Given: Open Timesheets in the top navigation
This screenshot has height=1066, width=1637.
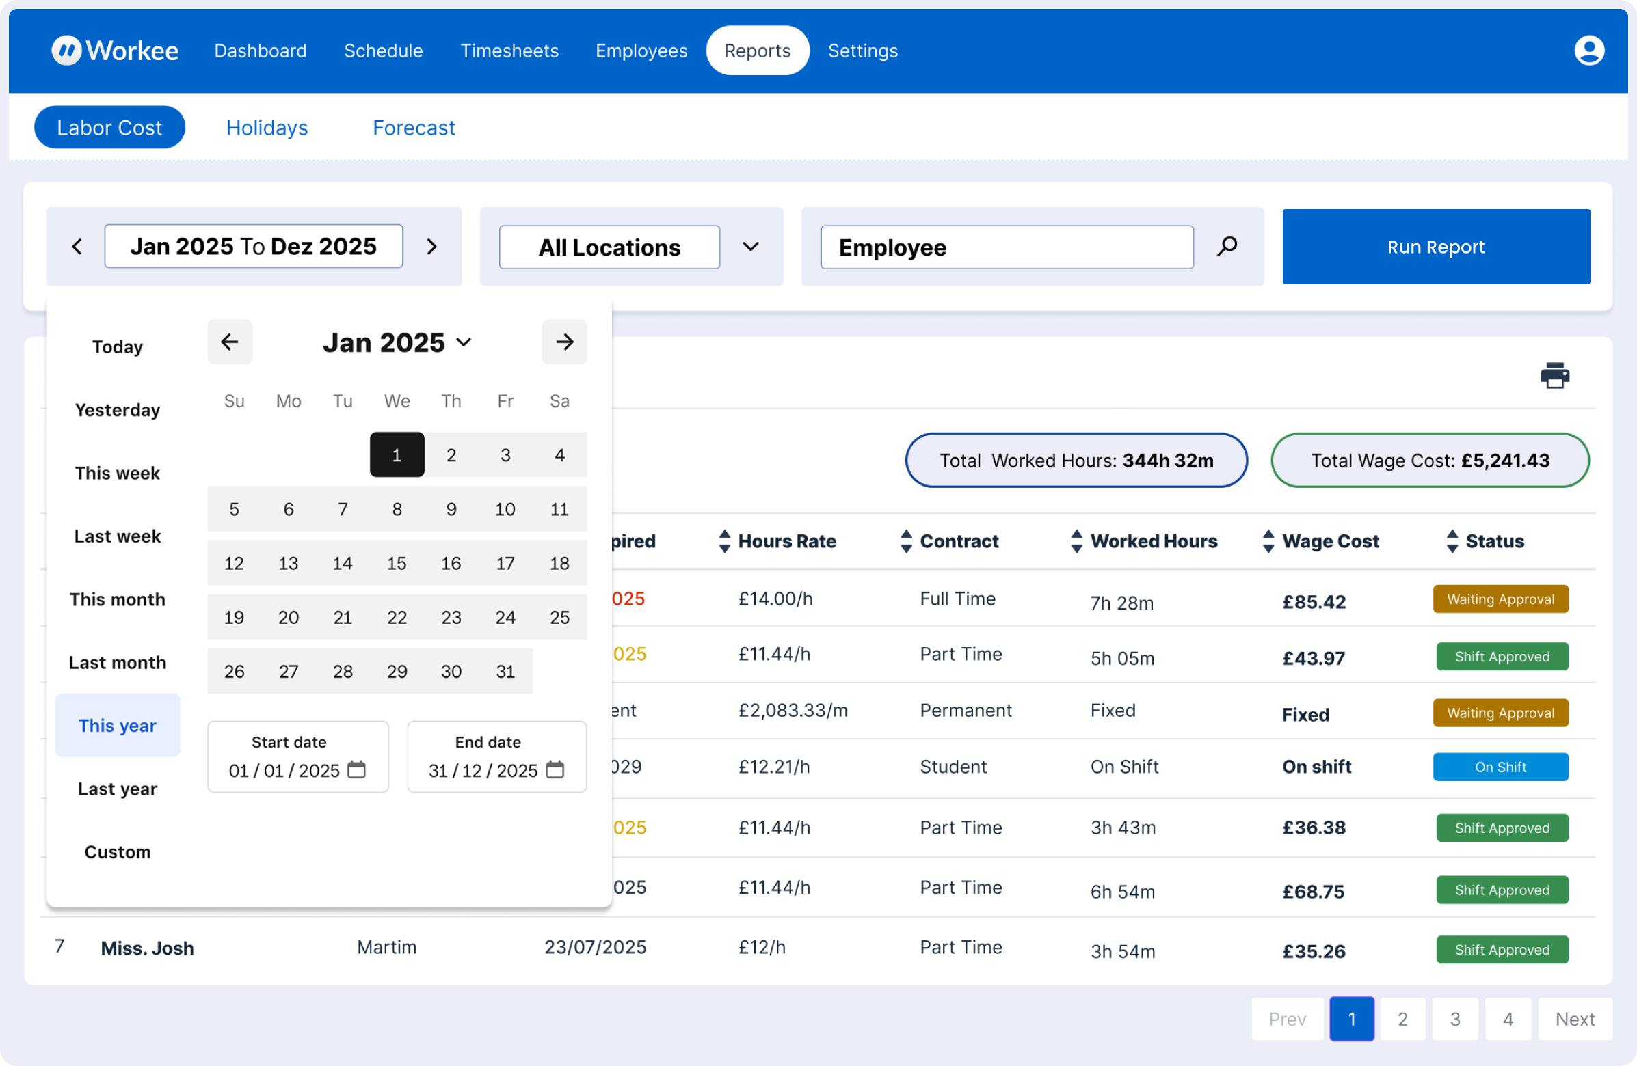Looking at the screenshot, I should (509, 51).
